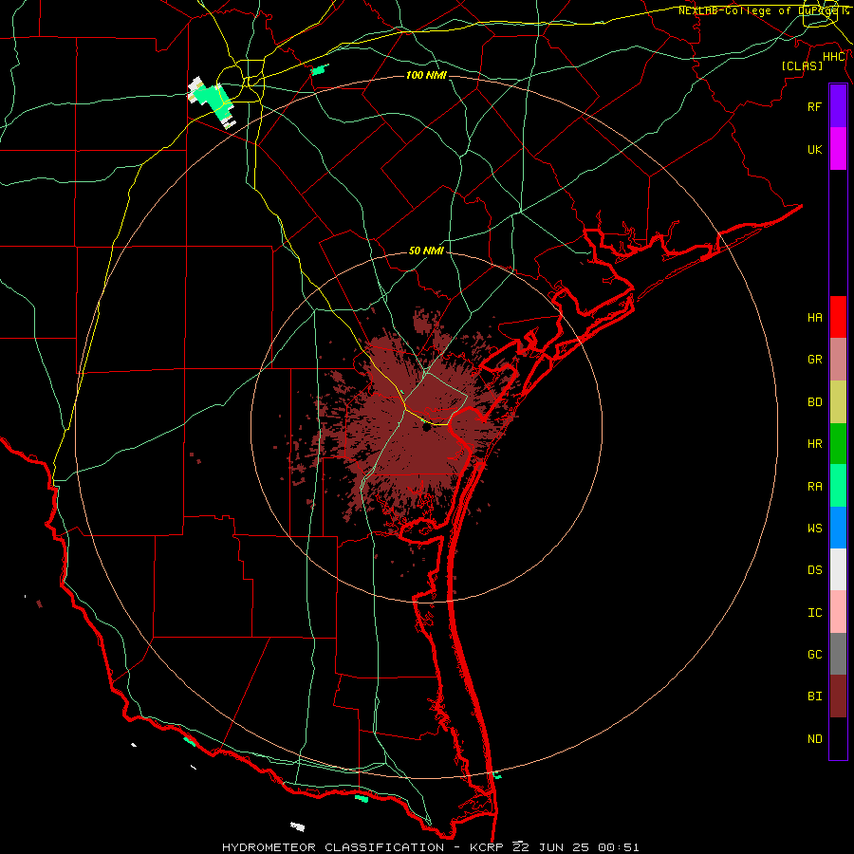This screenshot has width=854, height=854.
Task: Click the HYDROMETEOR CLASSIFICATION title text
Action: tap(333, 847)
